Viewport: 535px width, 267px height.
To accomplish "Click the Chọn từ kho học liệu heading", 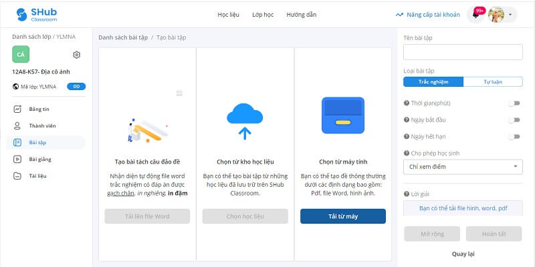I will (x=245, y=162).
